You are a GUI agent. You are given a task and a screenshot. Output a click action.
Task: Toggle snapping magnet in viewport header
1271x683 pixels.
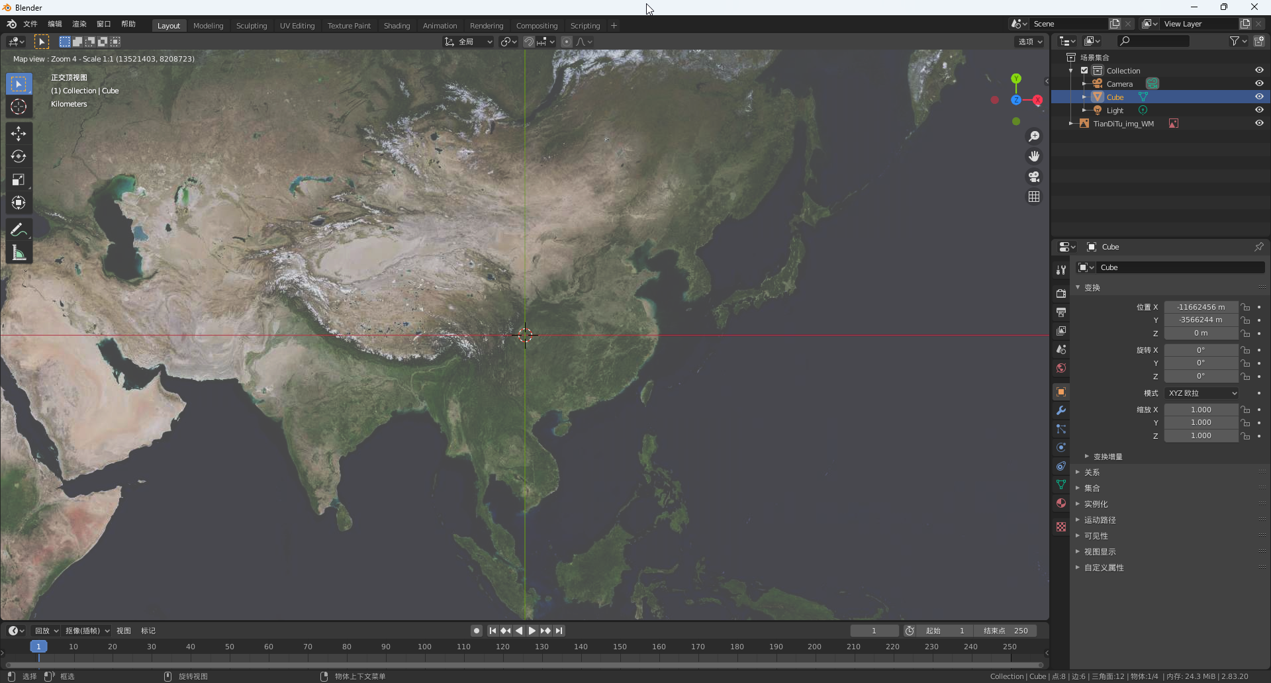tap(528, 42)
